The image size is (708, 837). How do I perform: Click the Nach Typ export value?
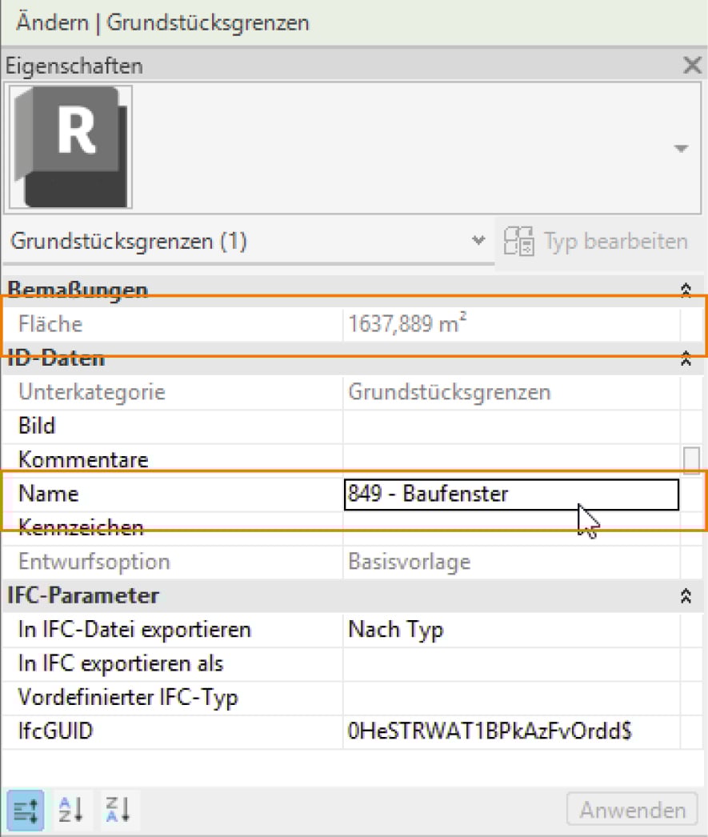pyautogui.click(x=511, y=630)
